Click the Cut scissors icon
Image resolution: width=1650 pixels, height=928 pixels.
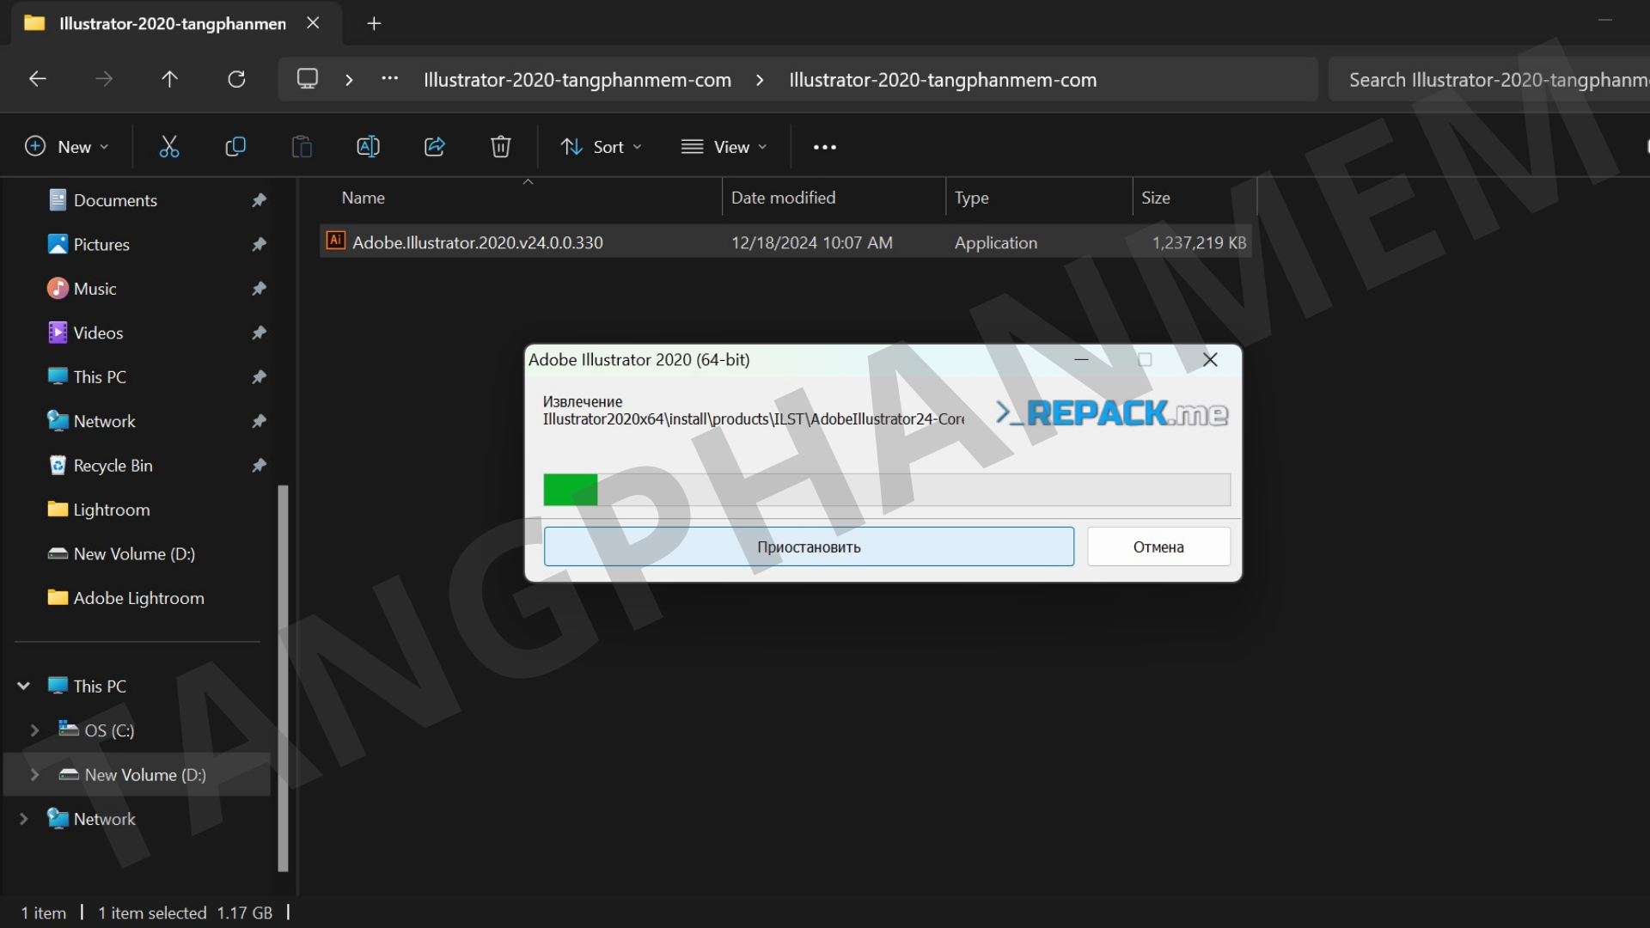click(x=169, y=147)
